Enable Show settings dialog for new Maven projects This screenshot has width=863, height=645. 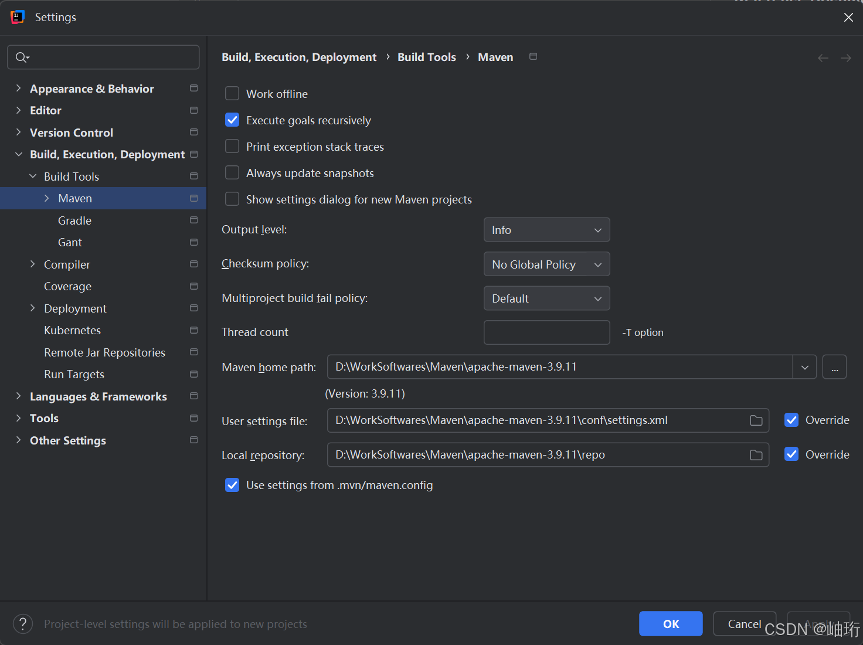click(x=232, y=199)
